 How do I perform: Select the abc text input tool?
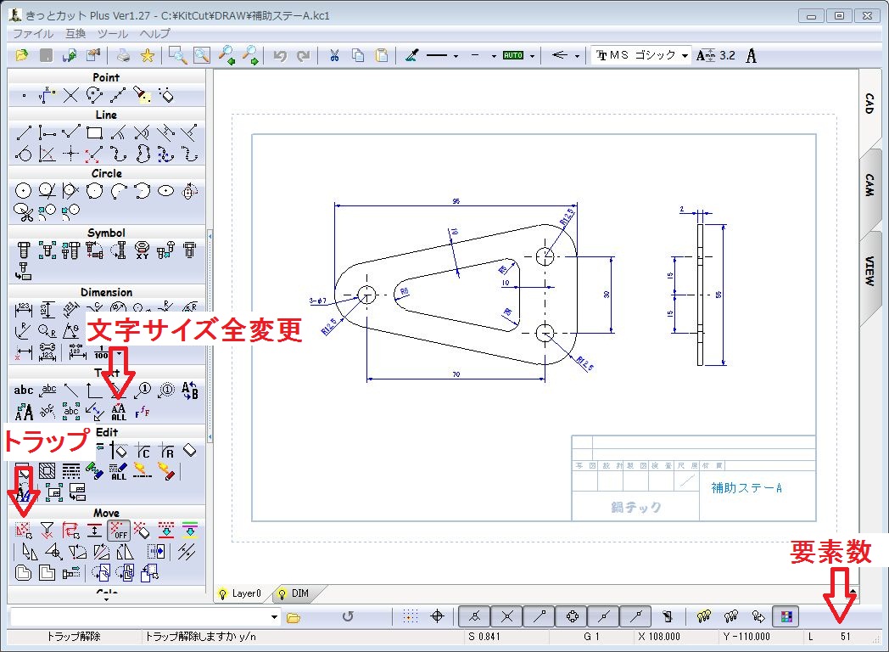(23, 391)
